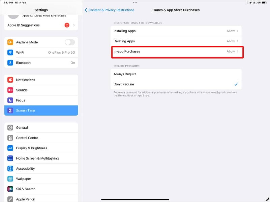
Task: Open In-app Purchases chevron
Action: coord(237,51)
